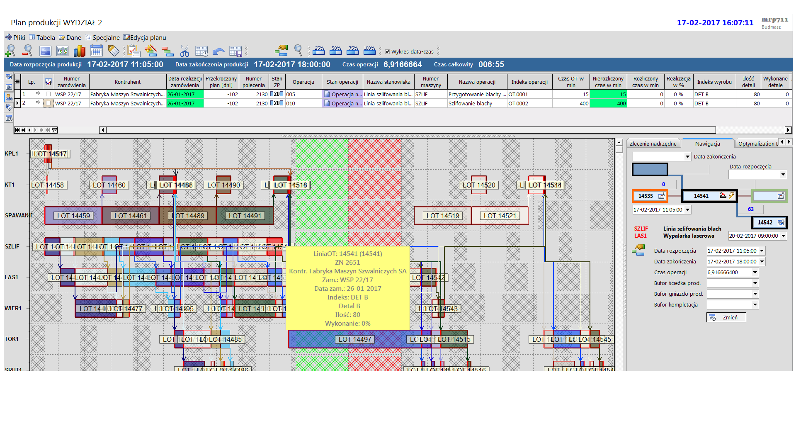Screen dimensions: 796x448
Task: Open the Data zakończenia 18:00:00 dropdown
Action: click(x=762, y=261)
